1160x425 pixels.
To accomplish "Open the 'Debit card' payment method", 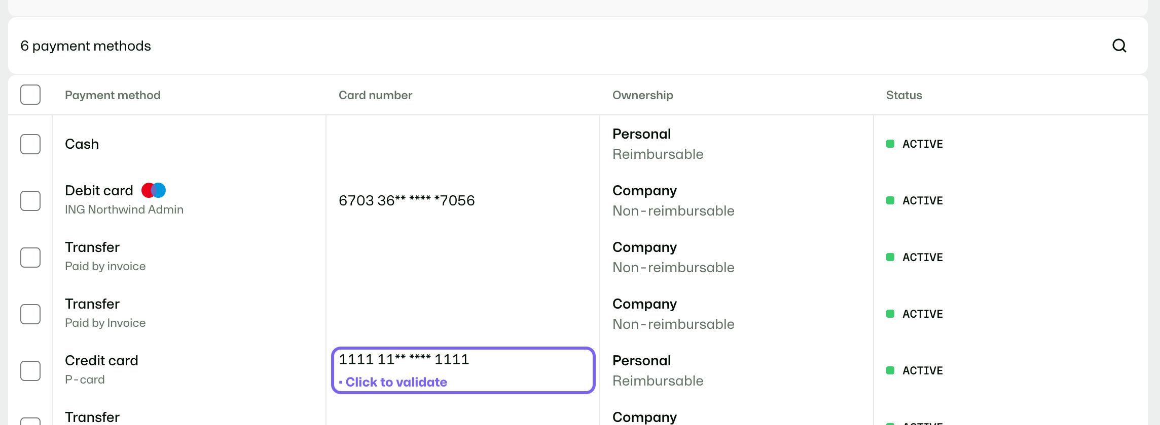I will tap(99, 191).
